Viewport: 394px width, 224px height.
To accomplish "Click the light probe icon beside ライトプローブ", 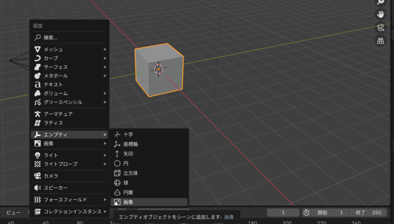I will [x=37, y=164].
